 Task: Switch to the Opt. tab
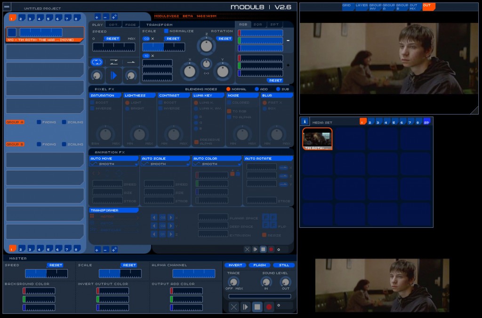[113, 24]
